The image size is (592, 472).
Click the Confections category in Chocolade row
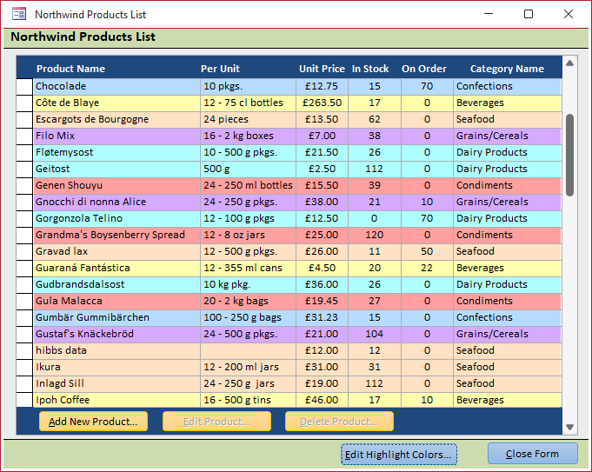tap(508, 86)
